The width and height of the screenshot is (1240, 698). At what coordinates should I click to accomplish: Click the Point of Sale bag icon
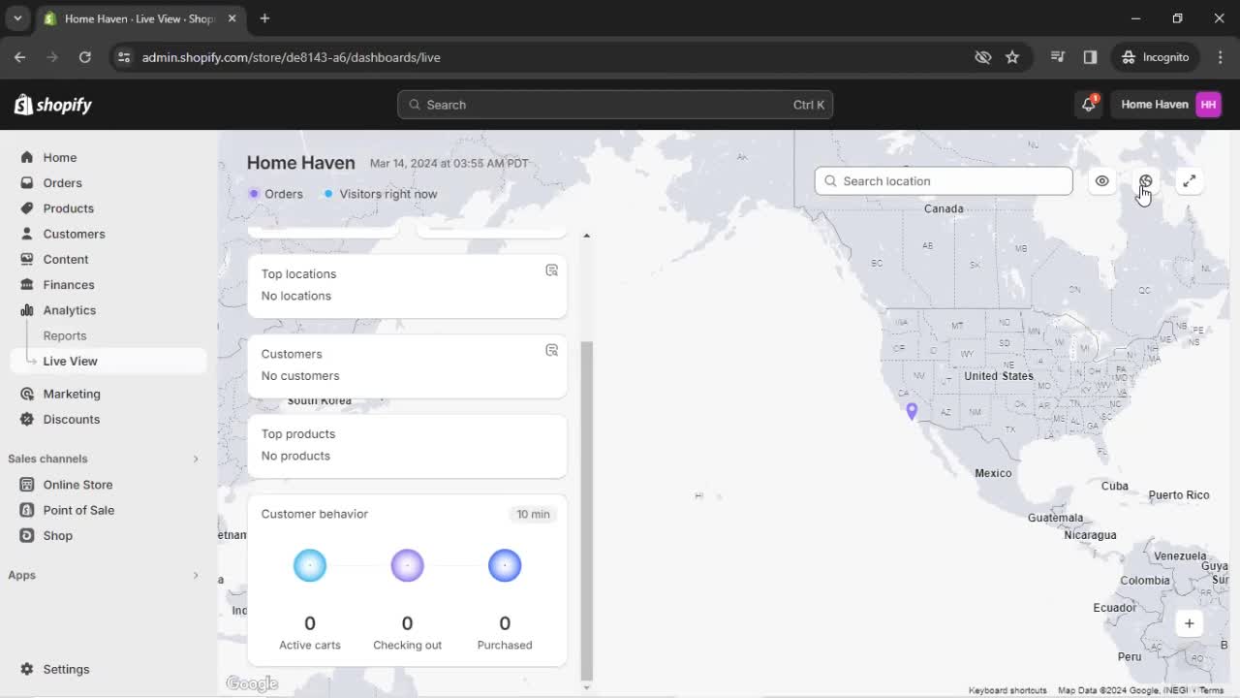click(x=26, y=510)
